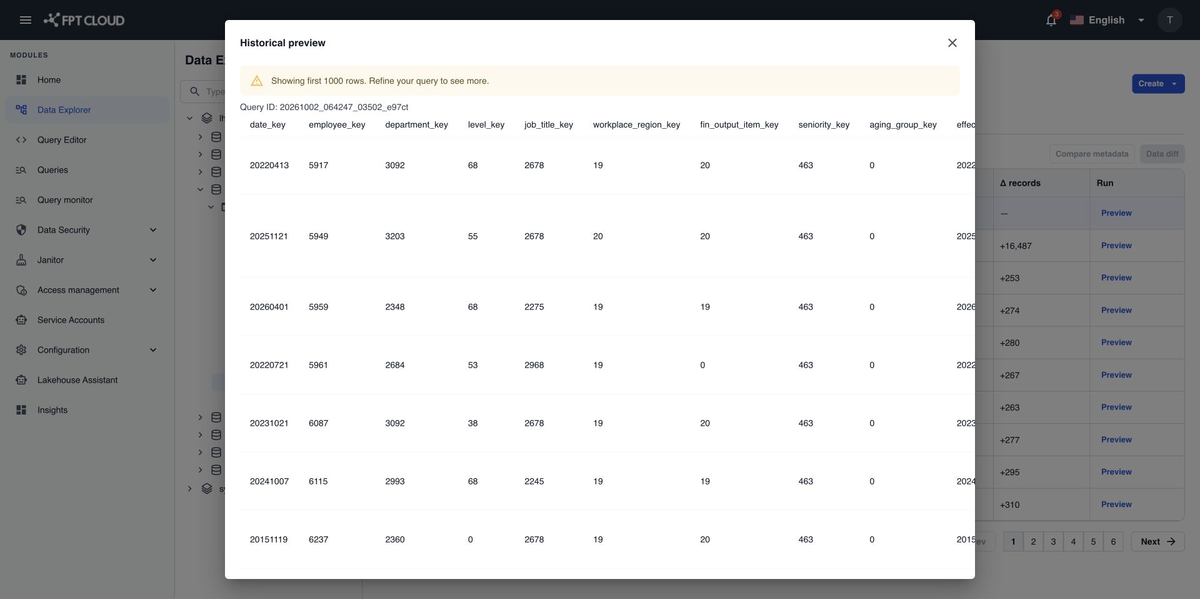This screenshot has width=1200, height=599.
Task: Click the department_key cell 3203
Action: pyautogui.click(x=395, y=236)
